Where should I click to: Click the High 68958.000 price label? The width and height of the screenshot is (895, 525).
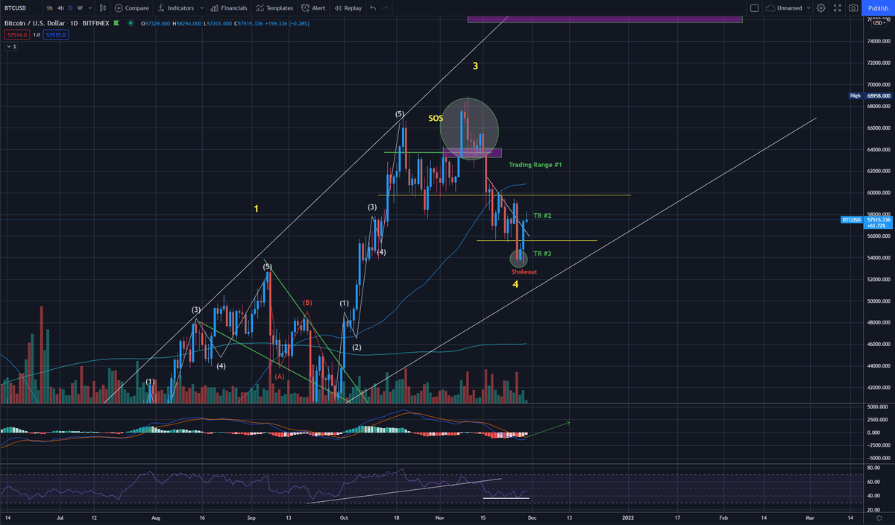point(870,96)
